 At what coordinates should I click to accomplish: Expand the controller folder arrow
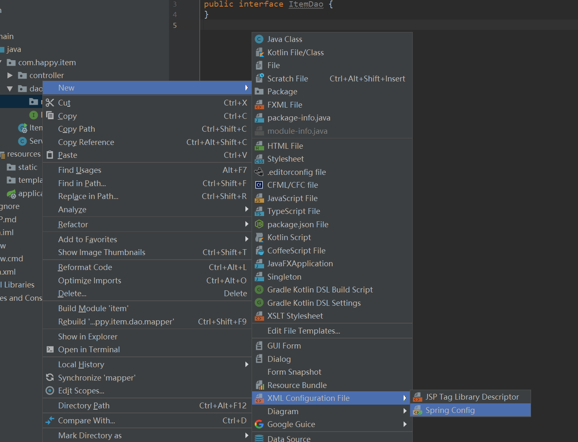(x=10, y=76)
